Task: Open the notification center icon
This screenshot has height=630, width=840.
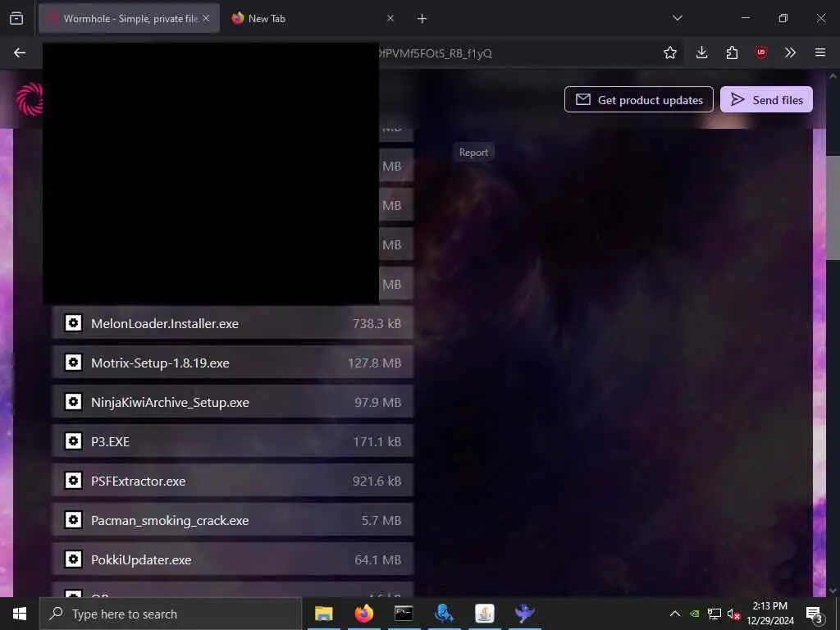Action: 815,614
